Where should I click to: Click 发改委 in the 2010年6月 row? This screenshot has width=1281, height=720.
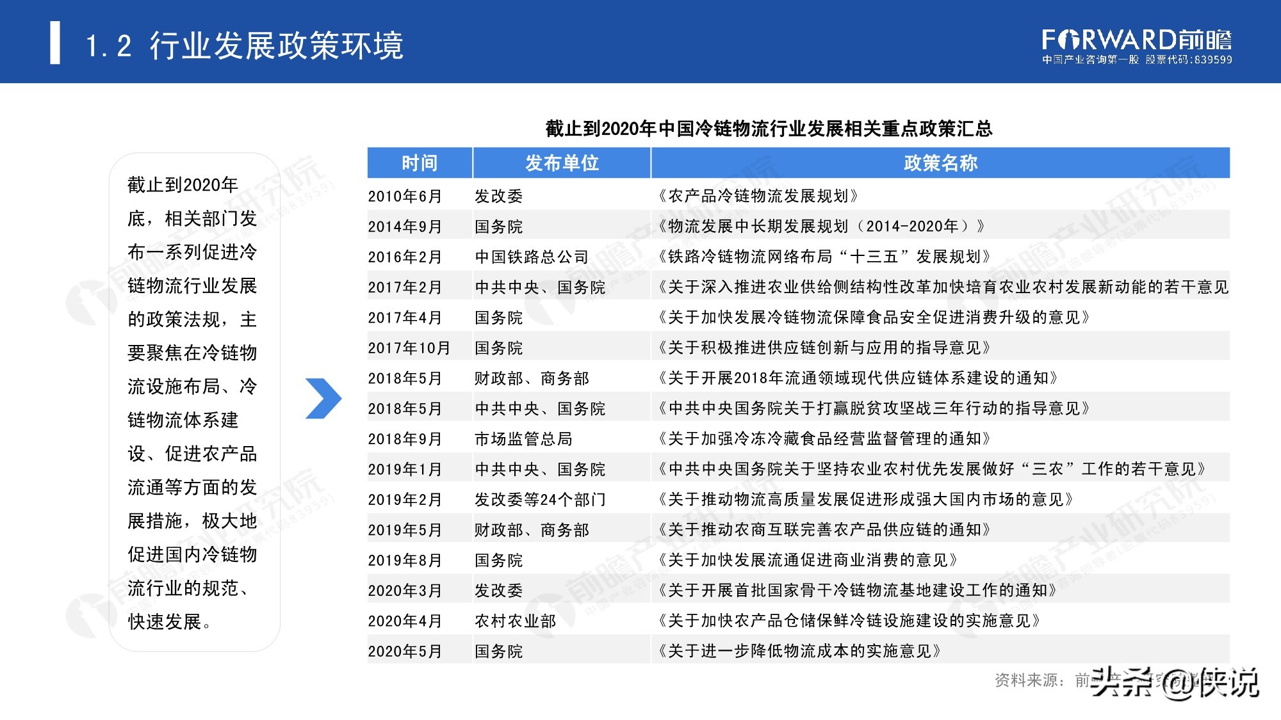498,196
